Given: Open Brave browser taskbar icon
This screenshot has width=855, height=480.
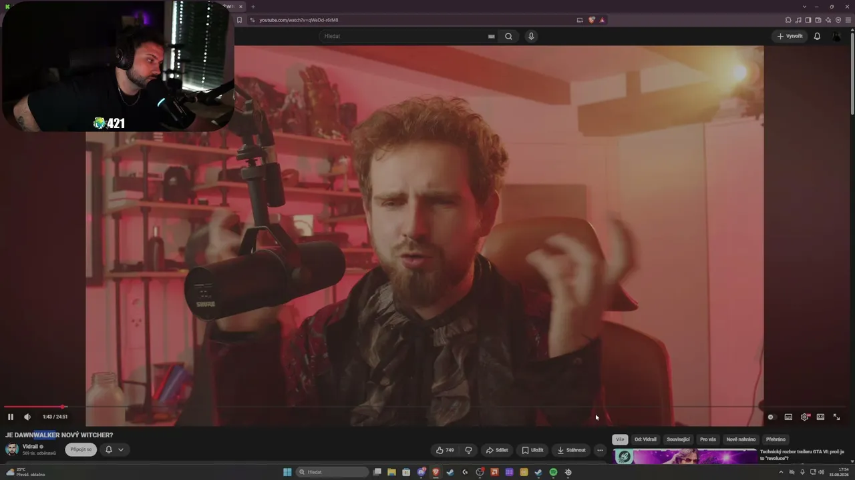Looking at the screenshot, I should pos(436,472).
